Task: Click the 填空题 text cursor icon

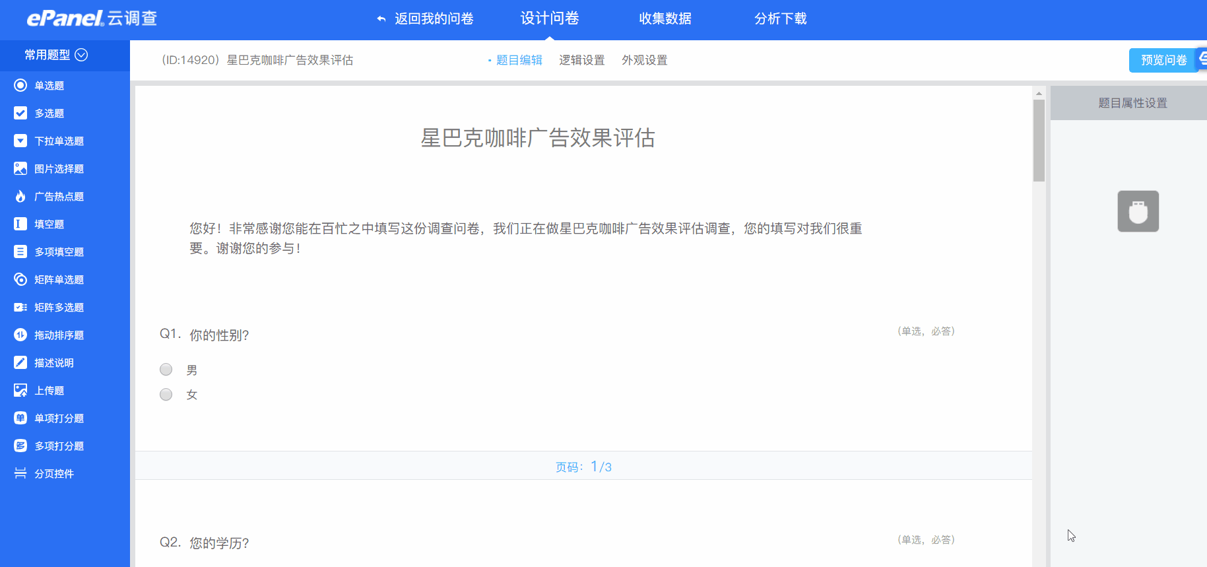Action: pos(20,224)
